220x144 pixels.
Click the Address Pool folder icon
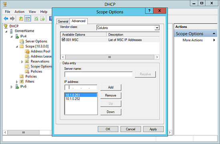27,51
